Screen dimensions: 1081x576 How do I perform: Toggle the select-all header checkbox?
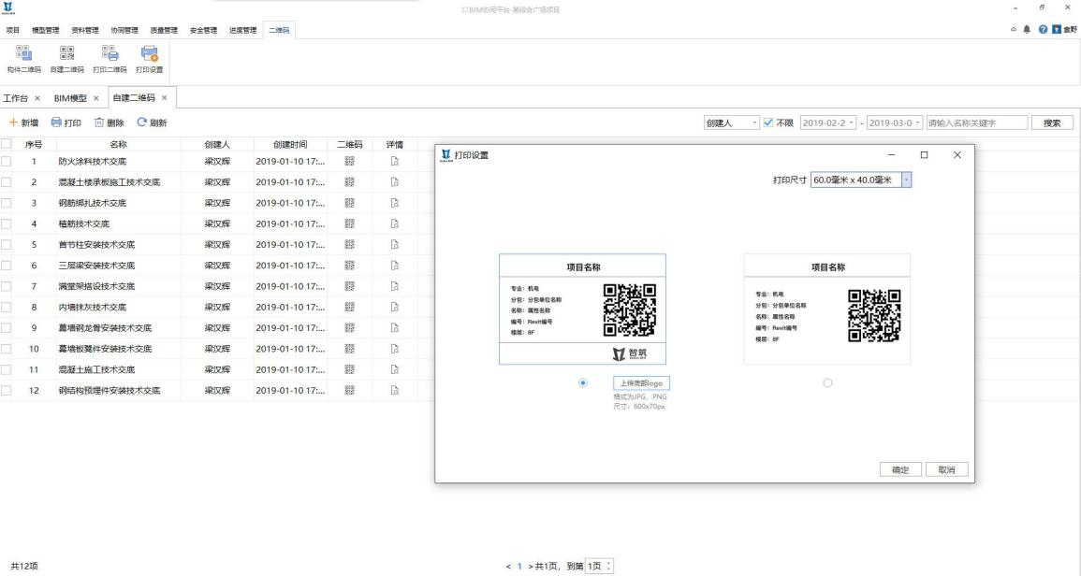tap(7, 144)
